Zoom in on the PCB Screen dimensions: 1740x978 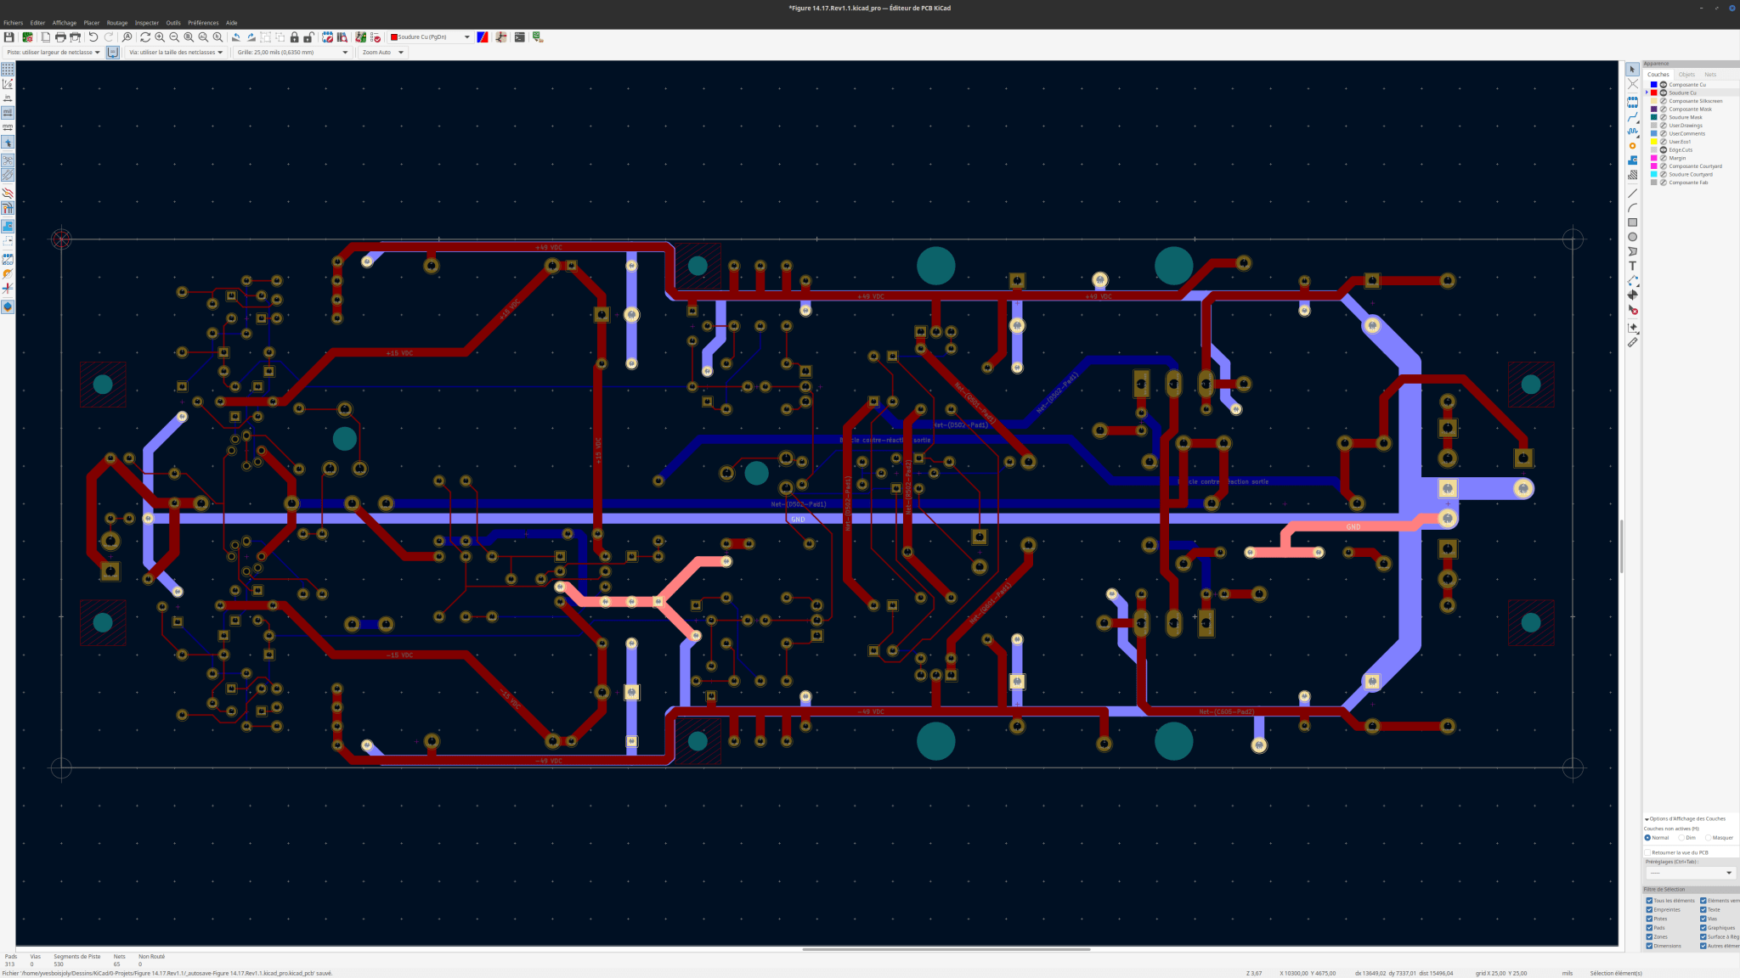[160, 37]
